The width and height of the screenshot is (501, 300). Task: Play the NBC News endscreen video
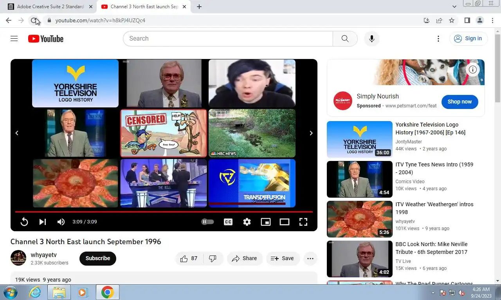point(252,133)
